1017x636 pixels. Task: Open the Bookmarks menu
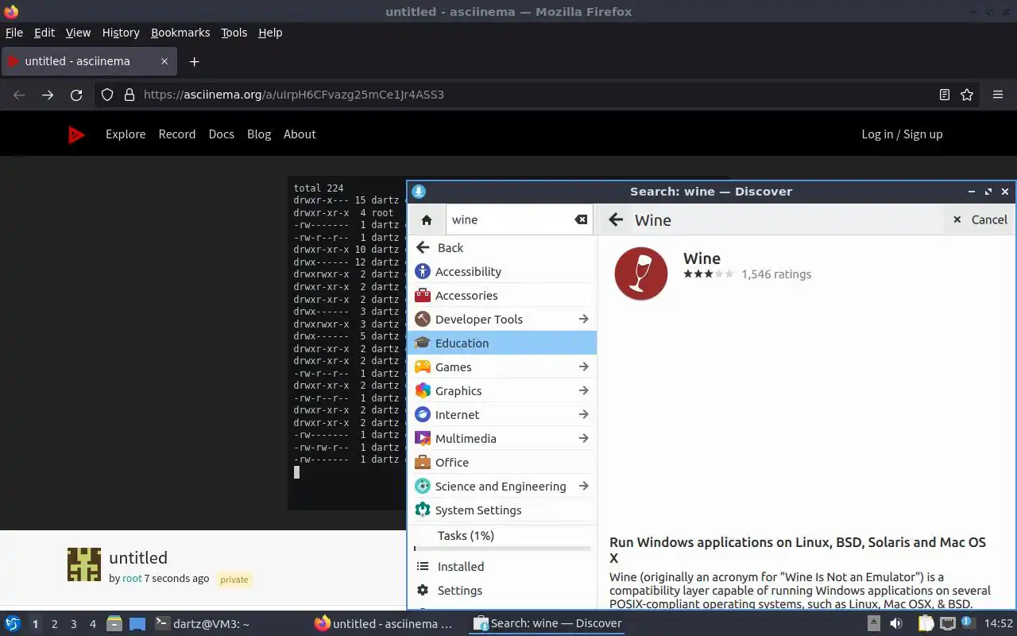tap(180, 33)
